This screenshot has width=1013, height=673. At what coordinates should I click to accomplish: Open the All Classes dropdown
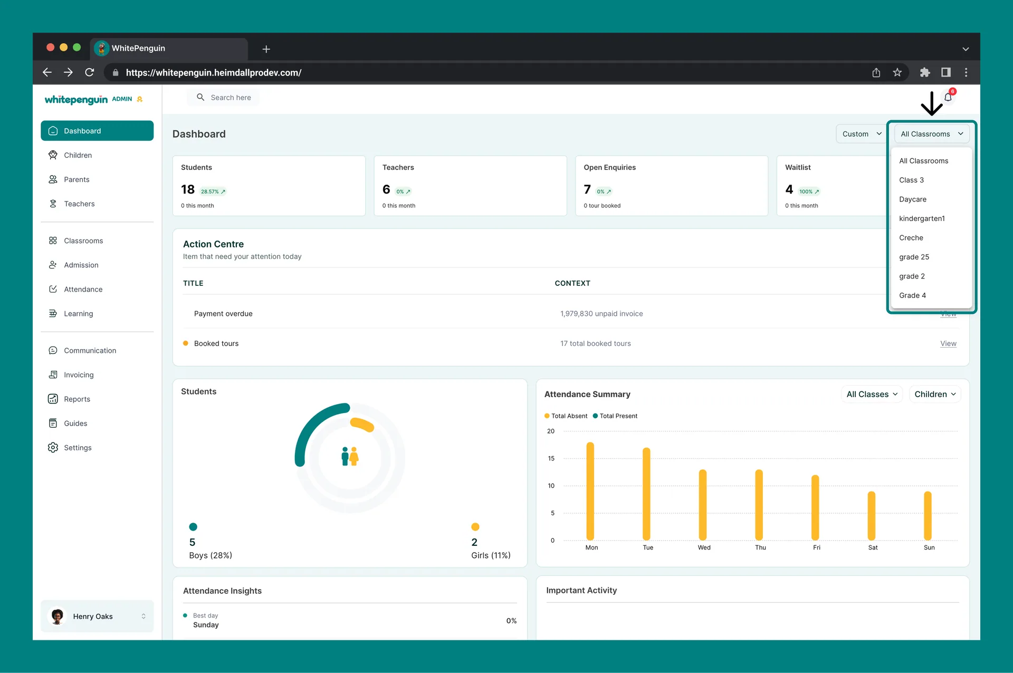(x=872, y=394)
